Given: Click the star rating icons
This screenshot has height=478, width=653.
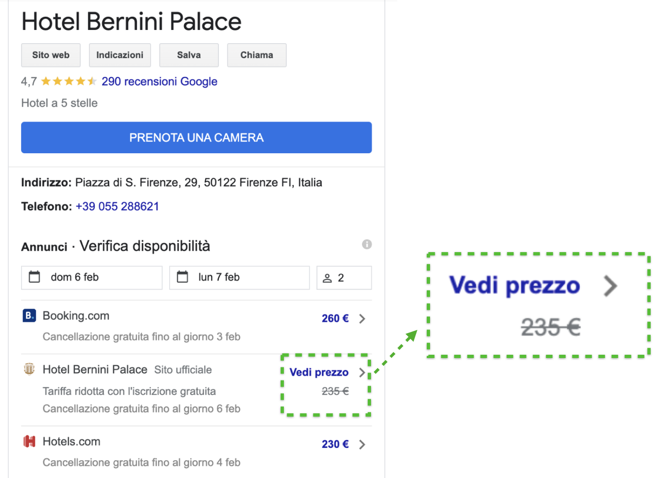Looking at the screenshot, I should 69,82.
